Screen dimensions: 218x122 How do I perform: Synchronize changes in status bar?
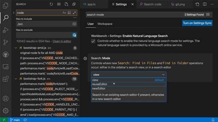25,120
